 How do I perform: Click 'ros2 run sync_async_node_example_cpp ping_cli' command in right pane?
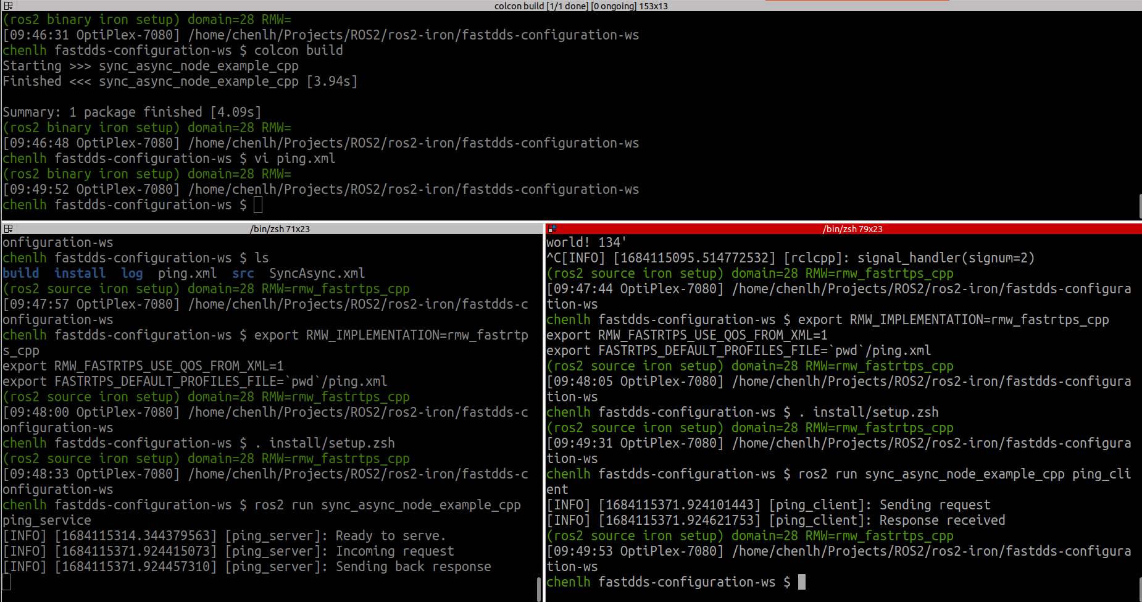coord(964,474)
